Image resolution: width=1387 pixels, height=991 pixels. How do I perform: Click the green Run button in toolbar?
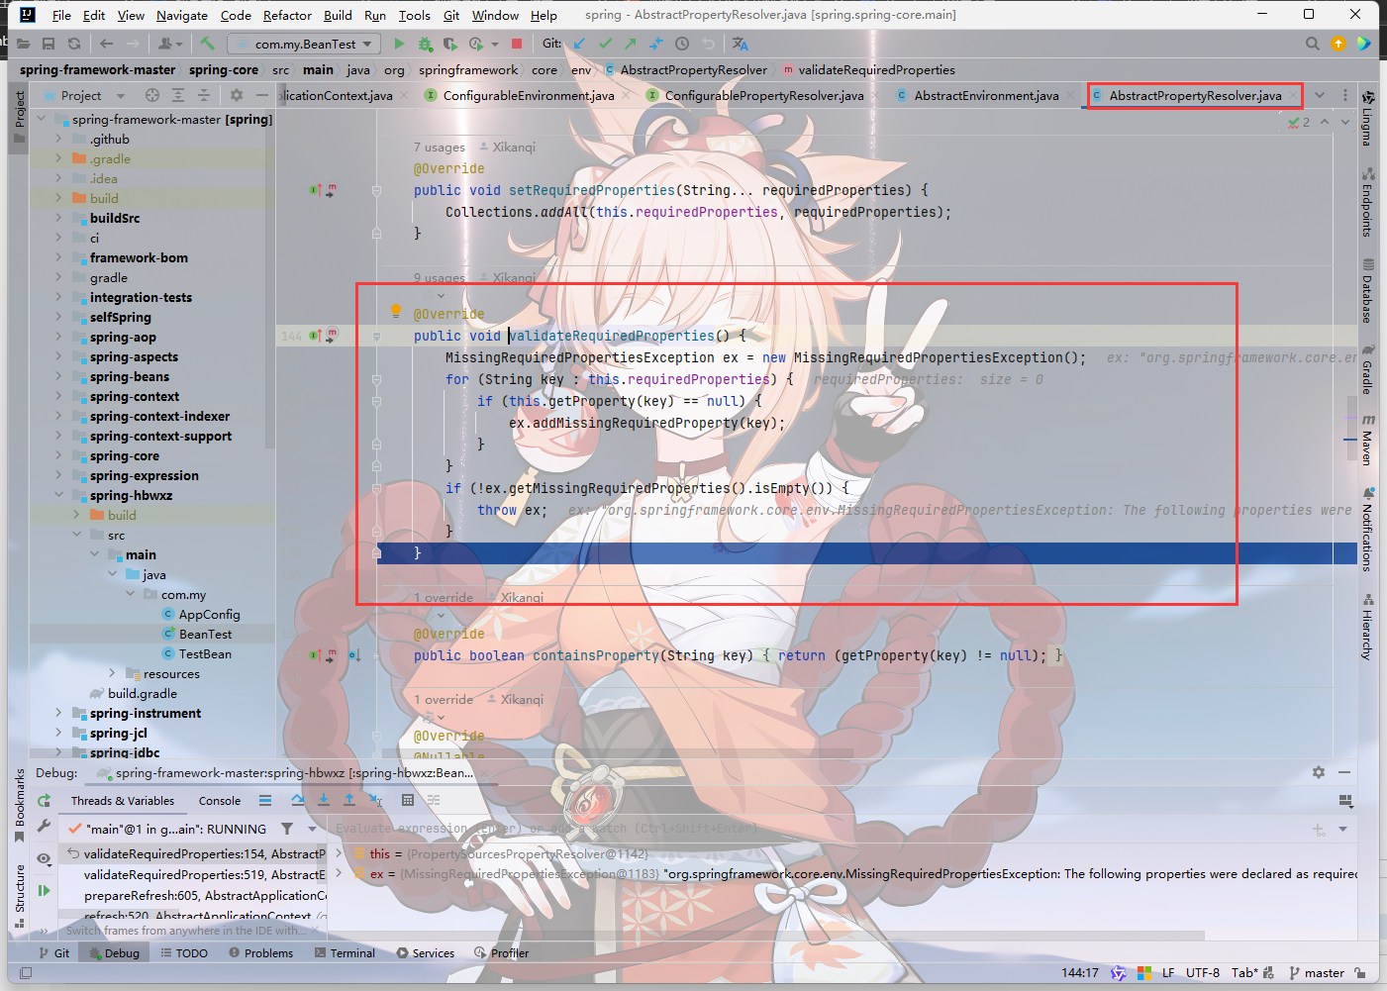coord(399,44)
